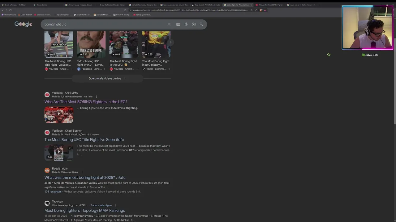Open three-dot menu on TikTok short video

169,69
